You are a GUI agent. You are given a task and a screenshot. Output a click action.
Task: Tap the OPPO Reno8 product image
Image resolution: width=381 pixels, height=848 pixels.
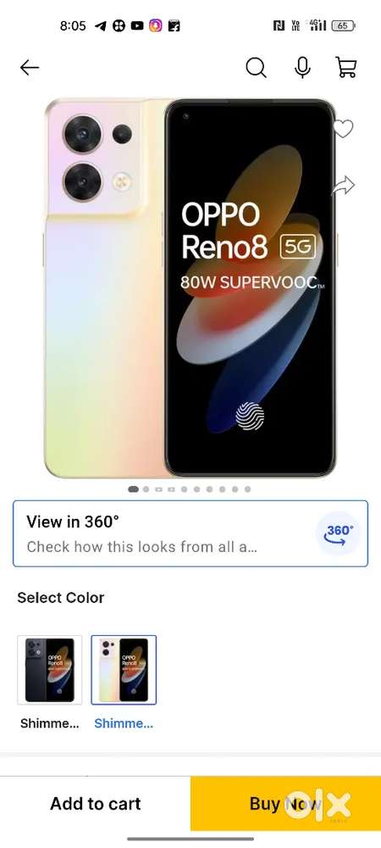coord(190,288)
